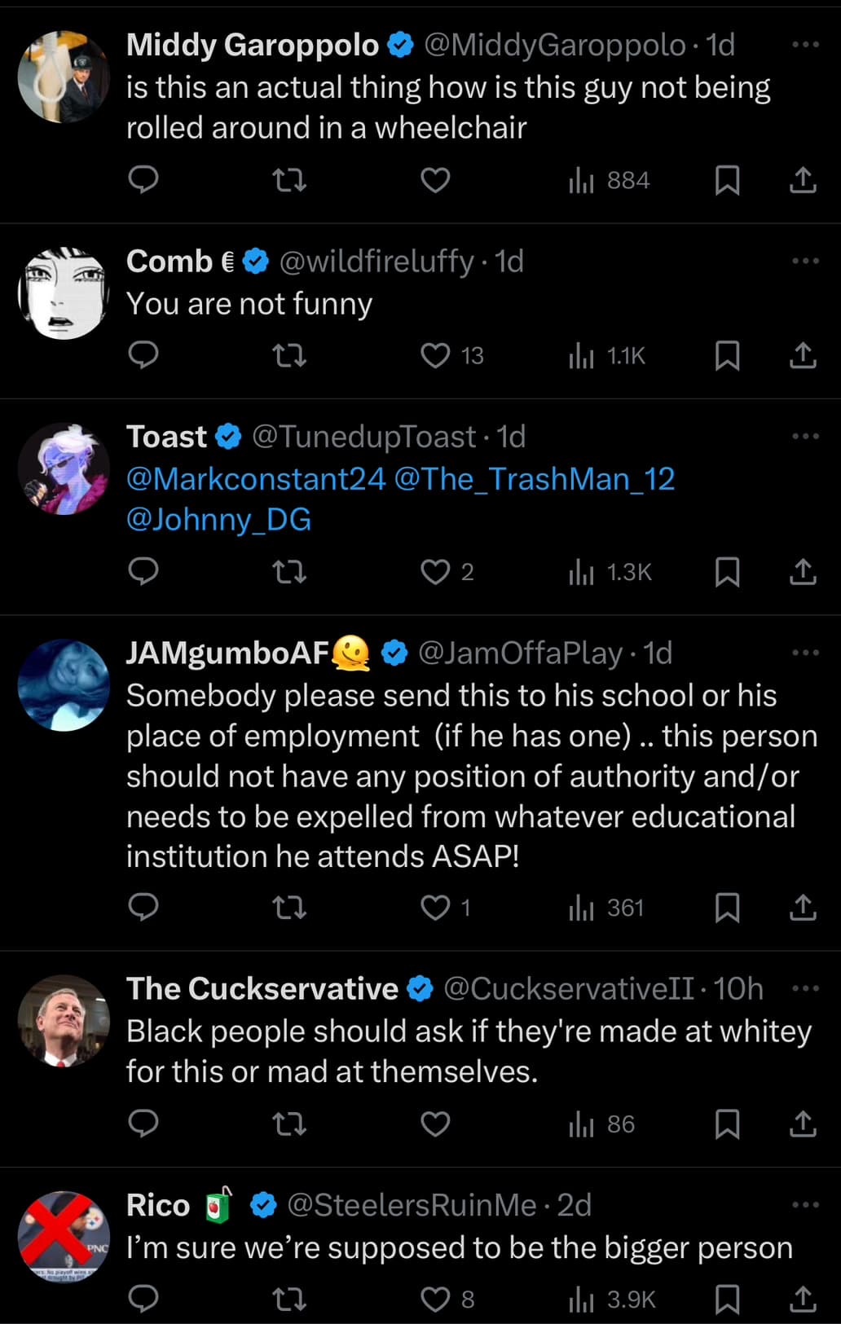Open three-dot menu on Rico's tweet

(x=805, y=1205)
